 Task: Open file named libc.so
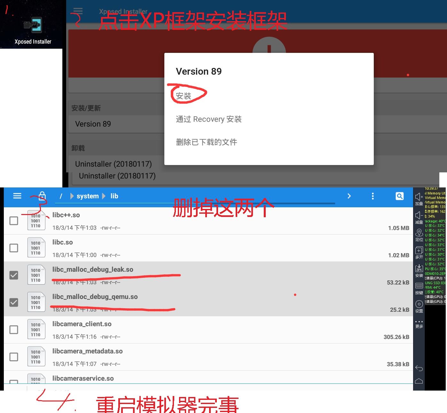pos(63,242)
